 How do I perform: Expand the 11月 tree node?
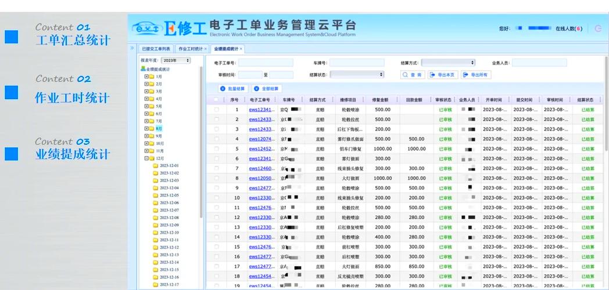click(x=146, y=151)
